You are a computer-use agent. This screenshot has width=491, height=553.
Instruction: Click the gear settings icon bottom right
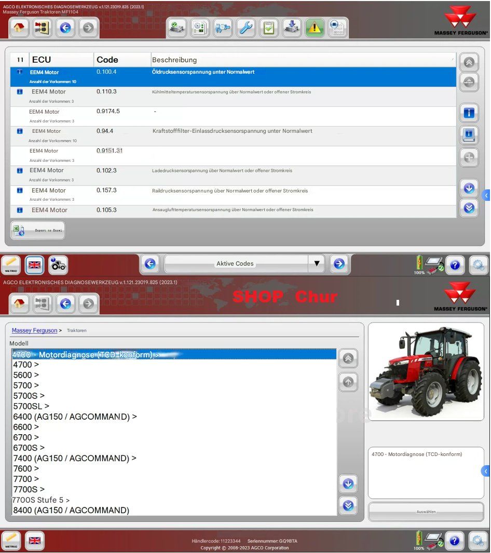[x=478, y=541]
